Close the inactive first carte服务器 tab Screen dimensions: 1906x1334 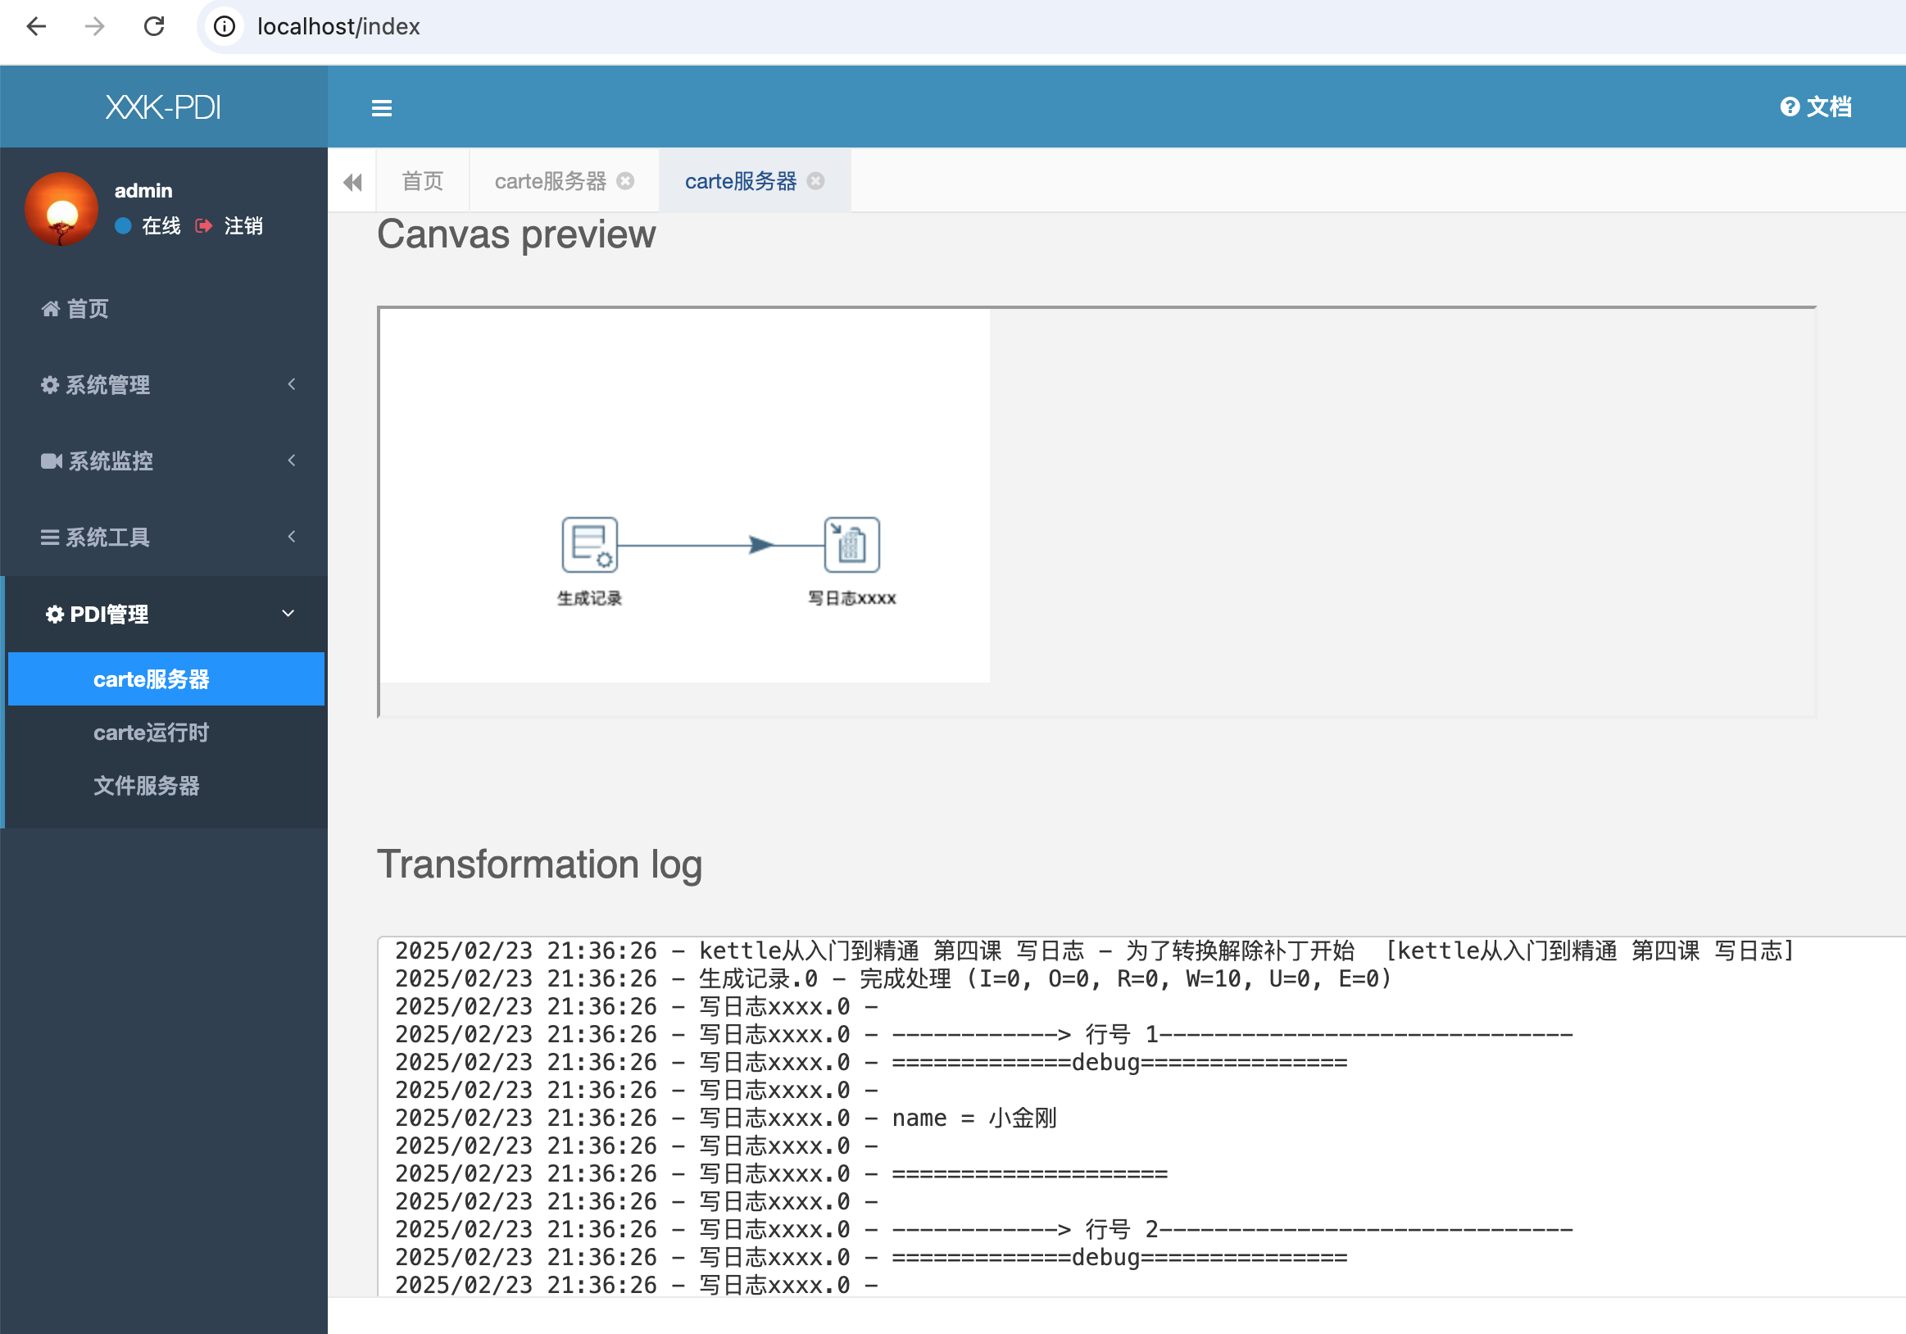coord(625,181)
